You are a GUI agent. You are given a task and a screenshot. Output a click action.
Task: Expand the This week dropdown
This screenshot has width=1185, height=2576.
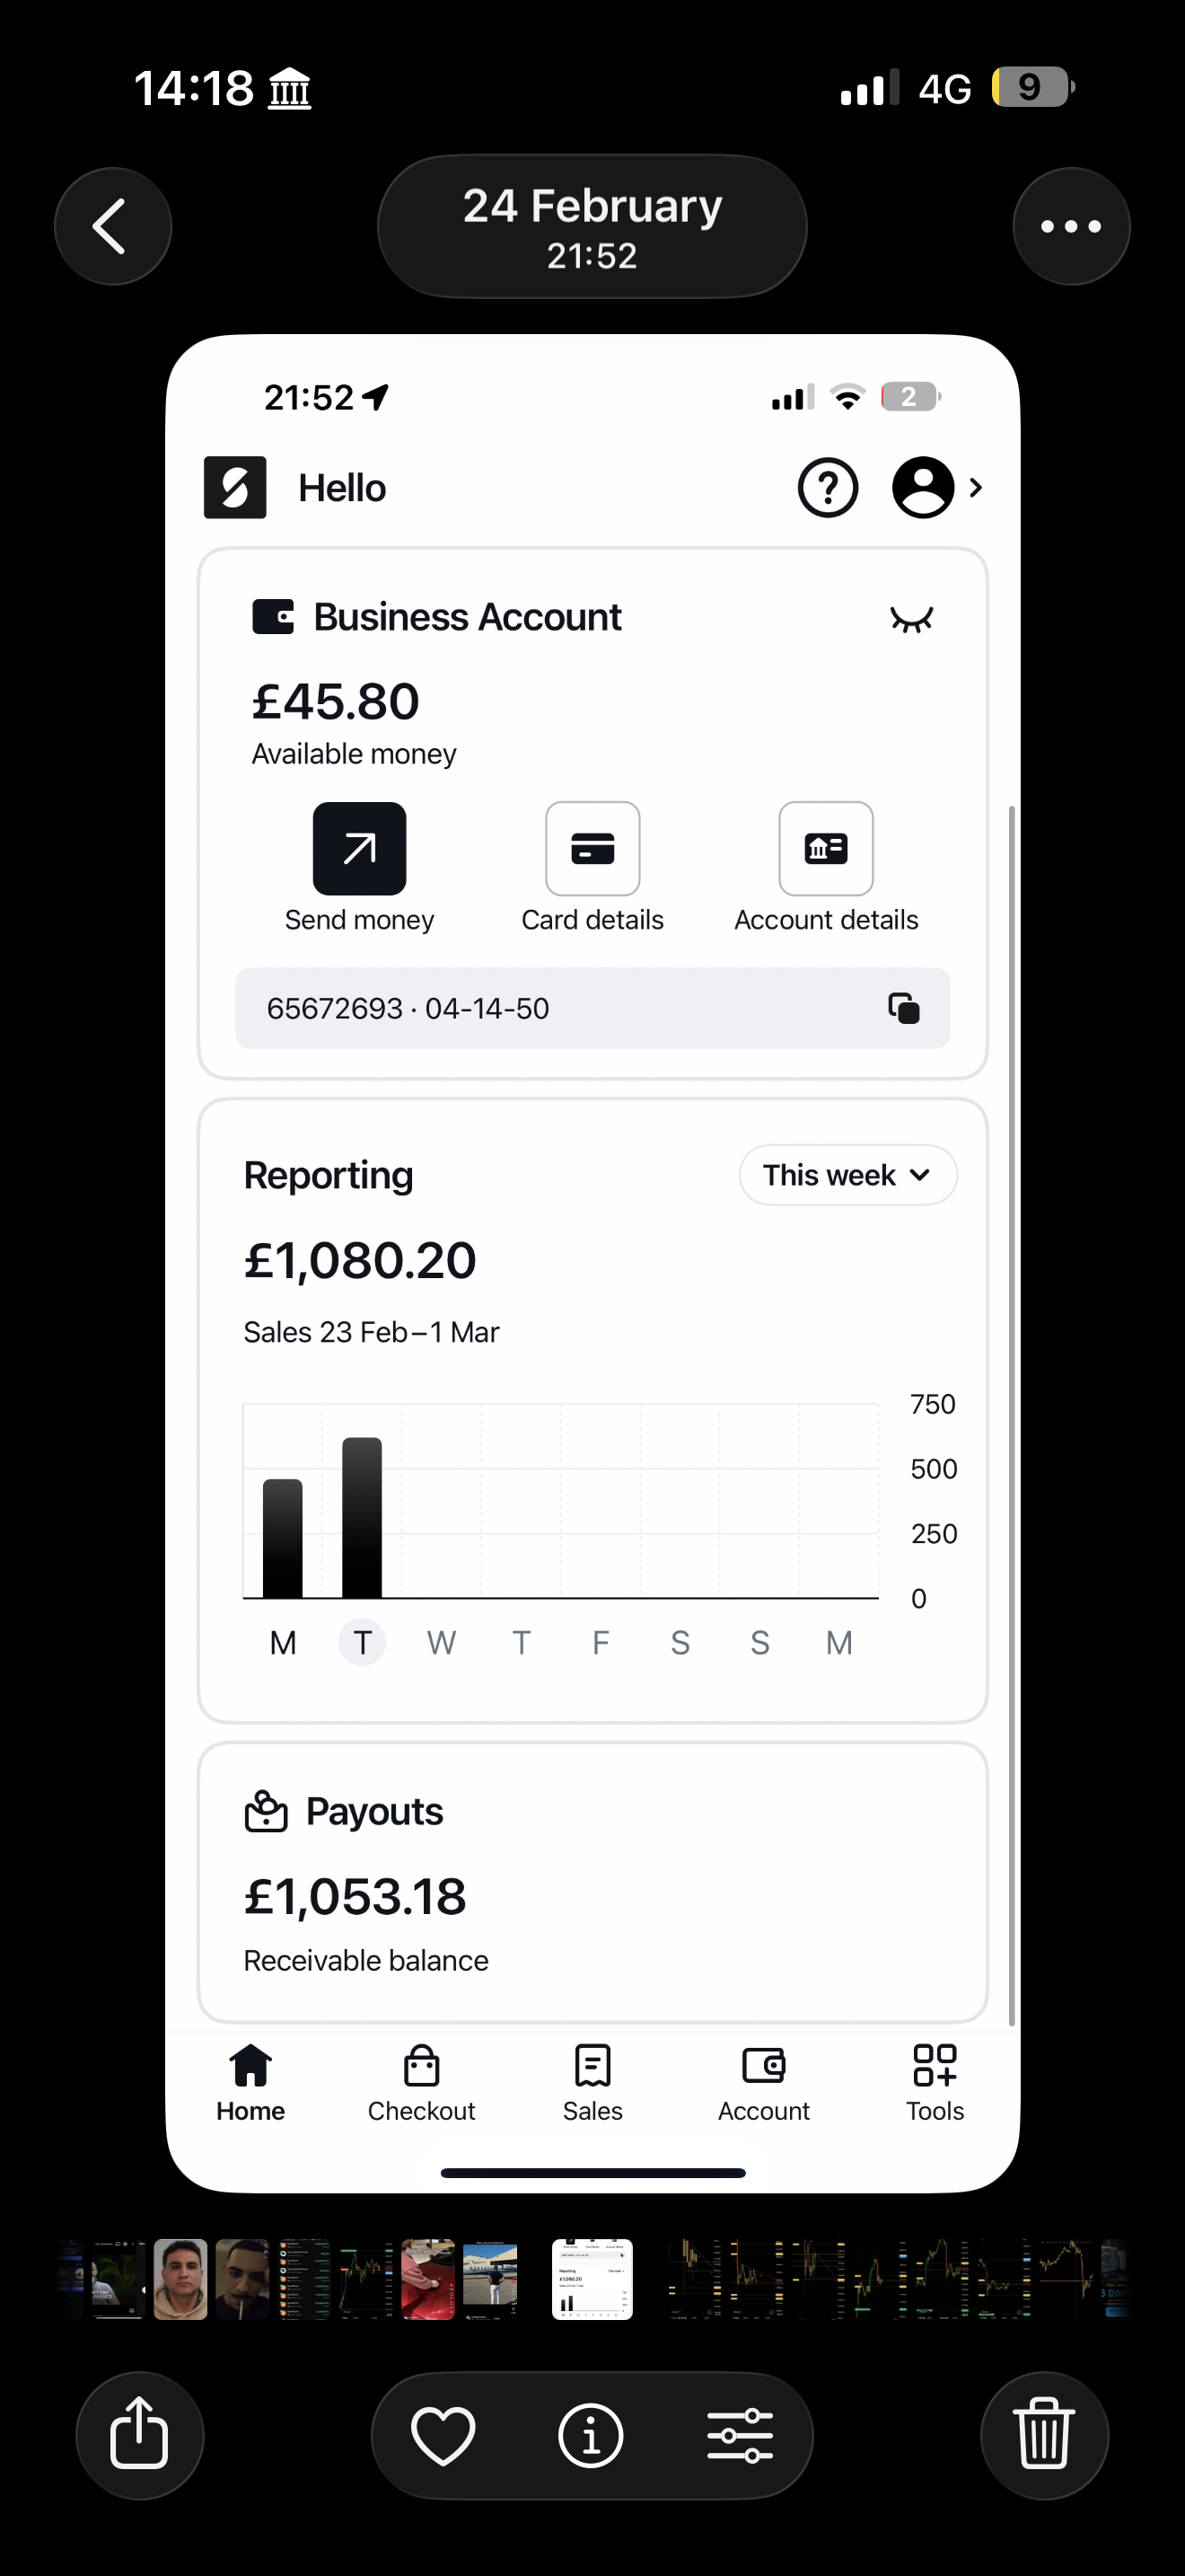[x=847, y=1175]
